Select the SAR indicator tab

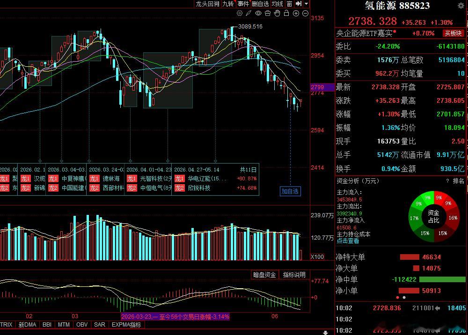(x=99, y=325)
